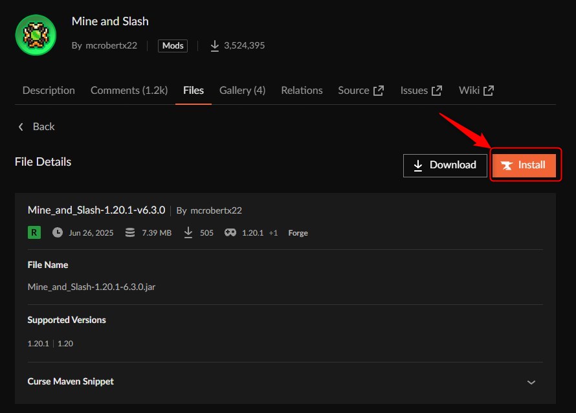Click the Download button
Viewport: 576px width, 413px height.
[x=445, y=165]
